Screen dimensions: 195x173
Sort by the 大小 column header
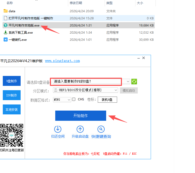pos(140,3)
